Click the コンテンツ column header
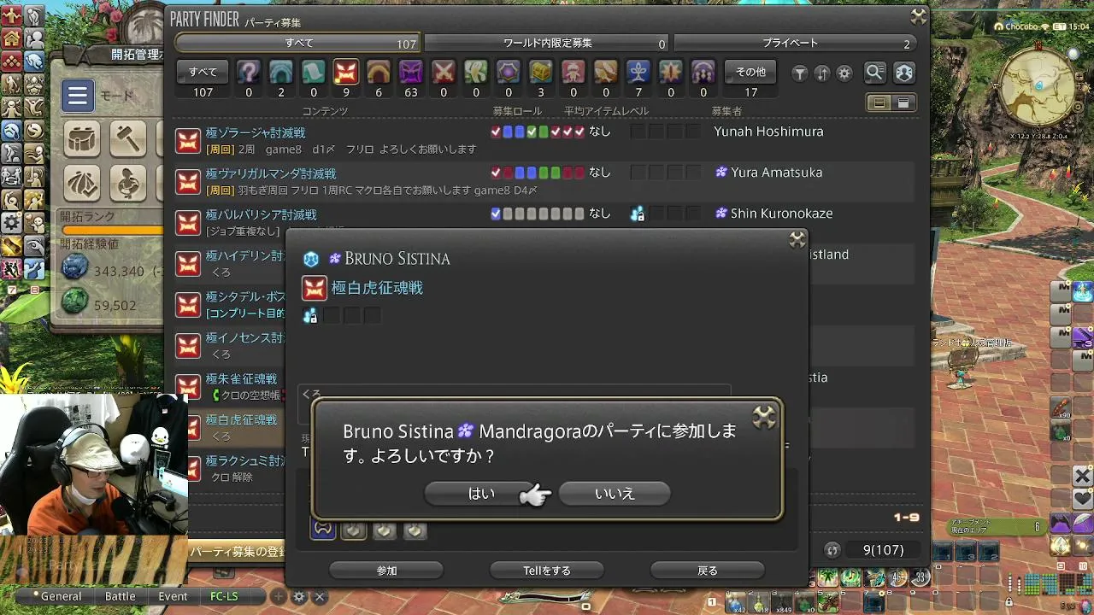This screenshot has height=615, width=1094. (x=324, y=111)
